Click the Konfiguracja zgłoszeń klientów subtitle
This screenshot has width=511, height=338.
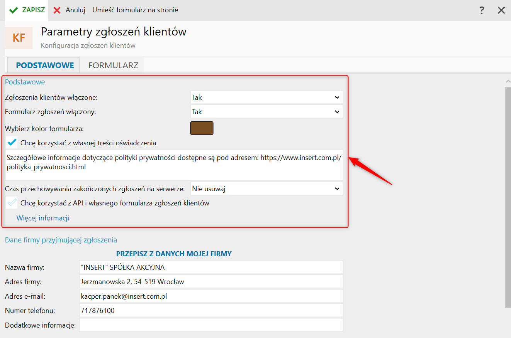[x=88, y=45]
